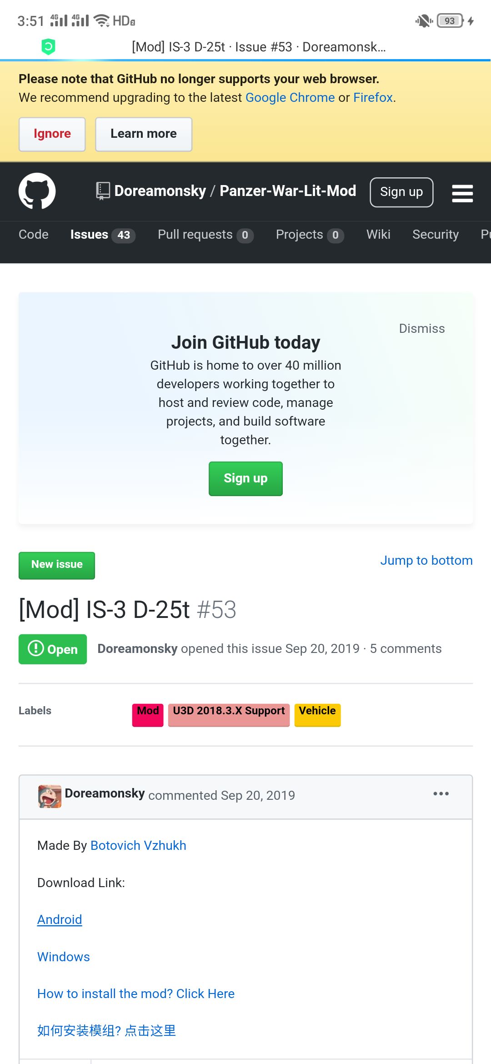The height and width of the screenshot is (1064, 491).
Task: Go to the Wiki tab
Action: tap(378, 235)
